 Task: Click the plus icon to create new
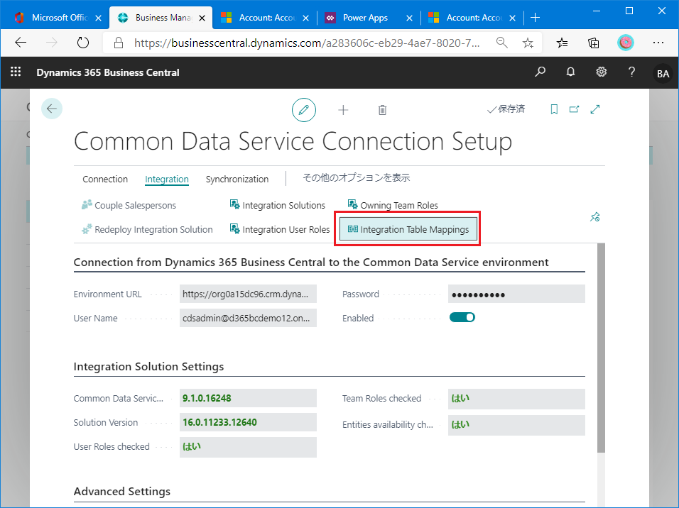pyautogui.click(x=343, y=110)
